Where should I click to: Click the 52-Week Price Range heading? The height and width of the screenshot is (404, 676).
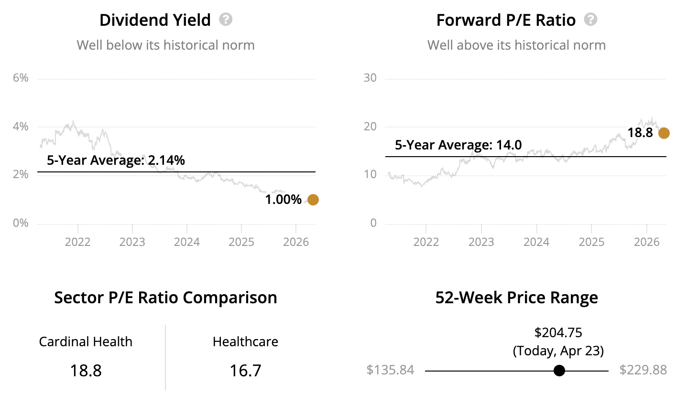516,298
